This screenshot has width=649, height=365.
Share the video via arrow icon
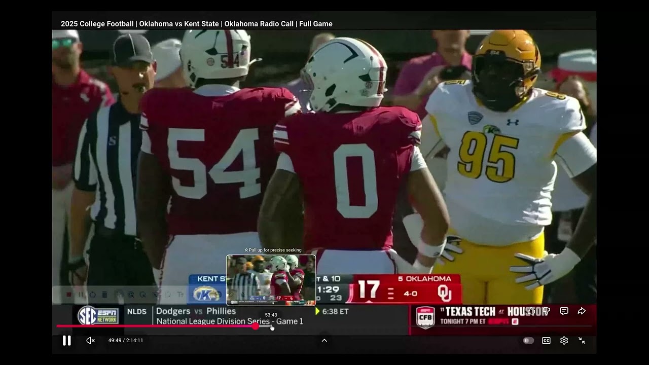tap(582, 311)
